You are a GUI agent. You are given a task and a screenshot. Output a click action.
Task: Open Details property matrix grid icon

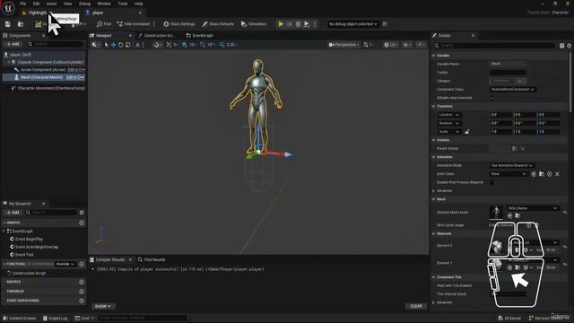(x=562, y=46)
